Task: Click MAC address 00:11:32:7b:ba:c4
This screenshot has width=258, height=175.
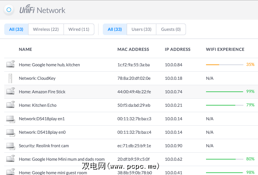Action: [134, 132]
